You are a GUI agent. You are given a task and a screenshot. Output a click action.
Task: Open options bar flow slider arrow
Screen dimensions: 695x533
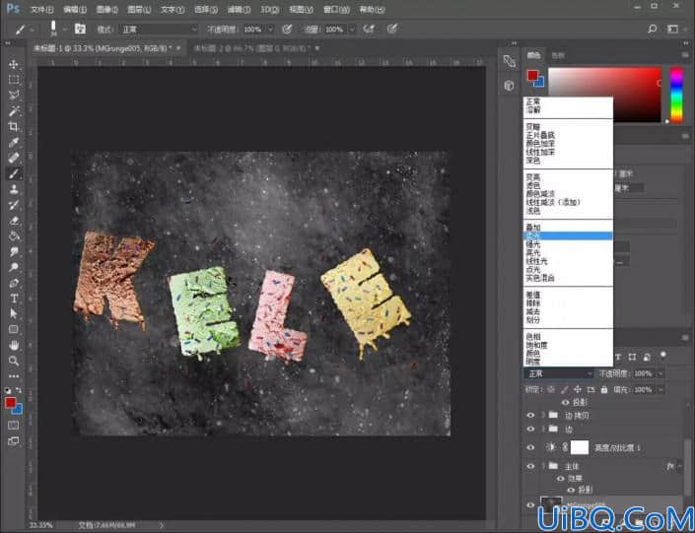click(352, 30)
